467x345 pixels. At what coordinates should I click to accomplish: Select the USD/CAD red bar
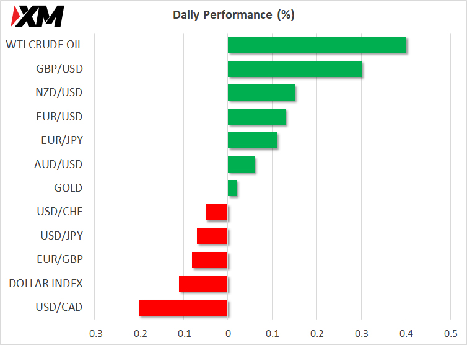pos(183,308)
